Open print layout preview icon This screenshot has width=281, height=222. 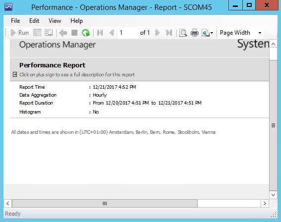point(183,33)
